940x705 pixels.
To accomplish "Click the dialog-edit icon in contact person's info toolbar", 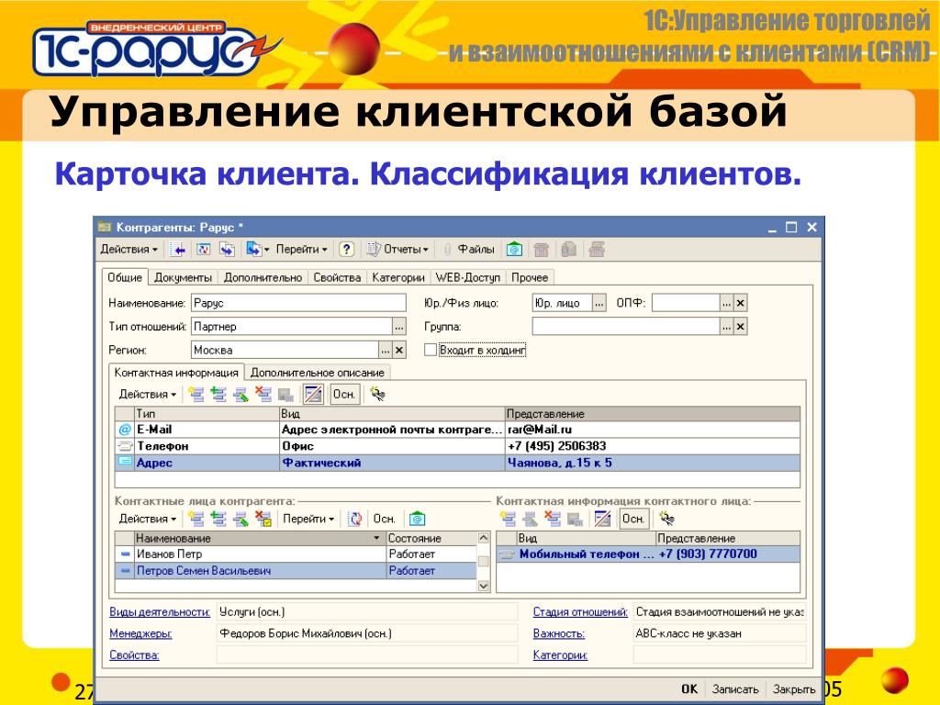I will 602,520.
